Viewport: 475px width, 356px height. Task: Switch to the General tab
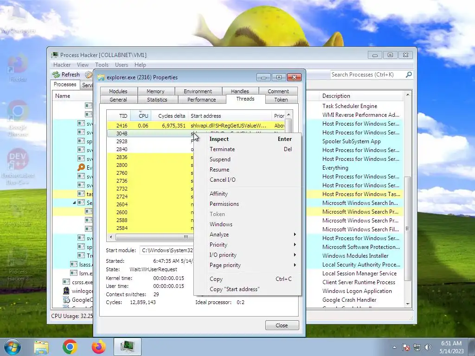(118, 100)
